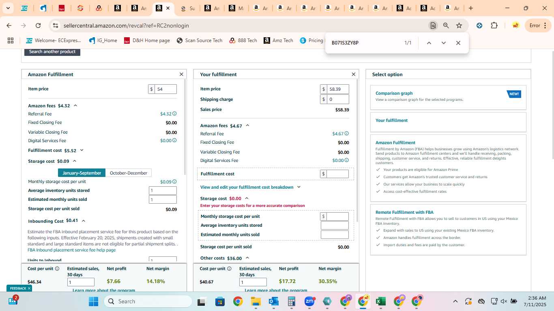The image size is (554, 311).
Task: Show monthly storage cost info icon
Action: (x=174, y=182)
